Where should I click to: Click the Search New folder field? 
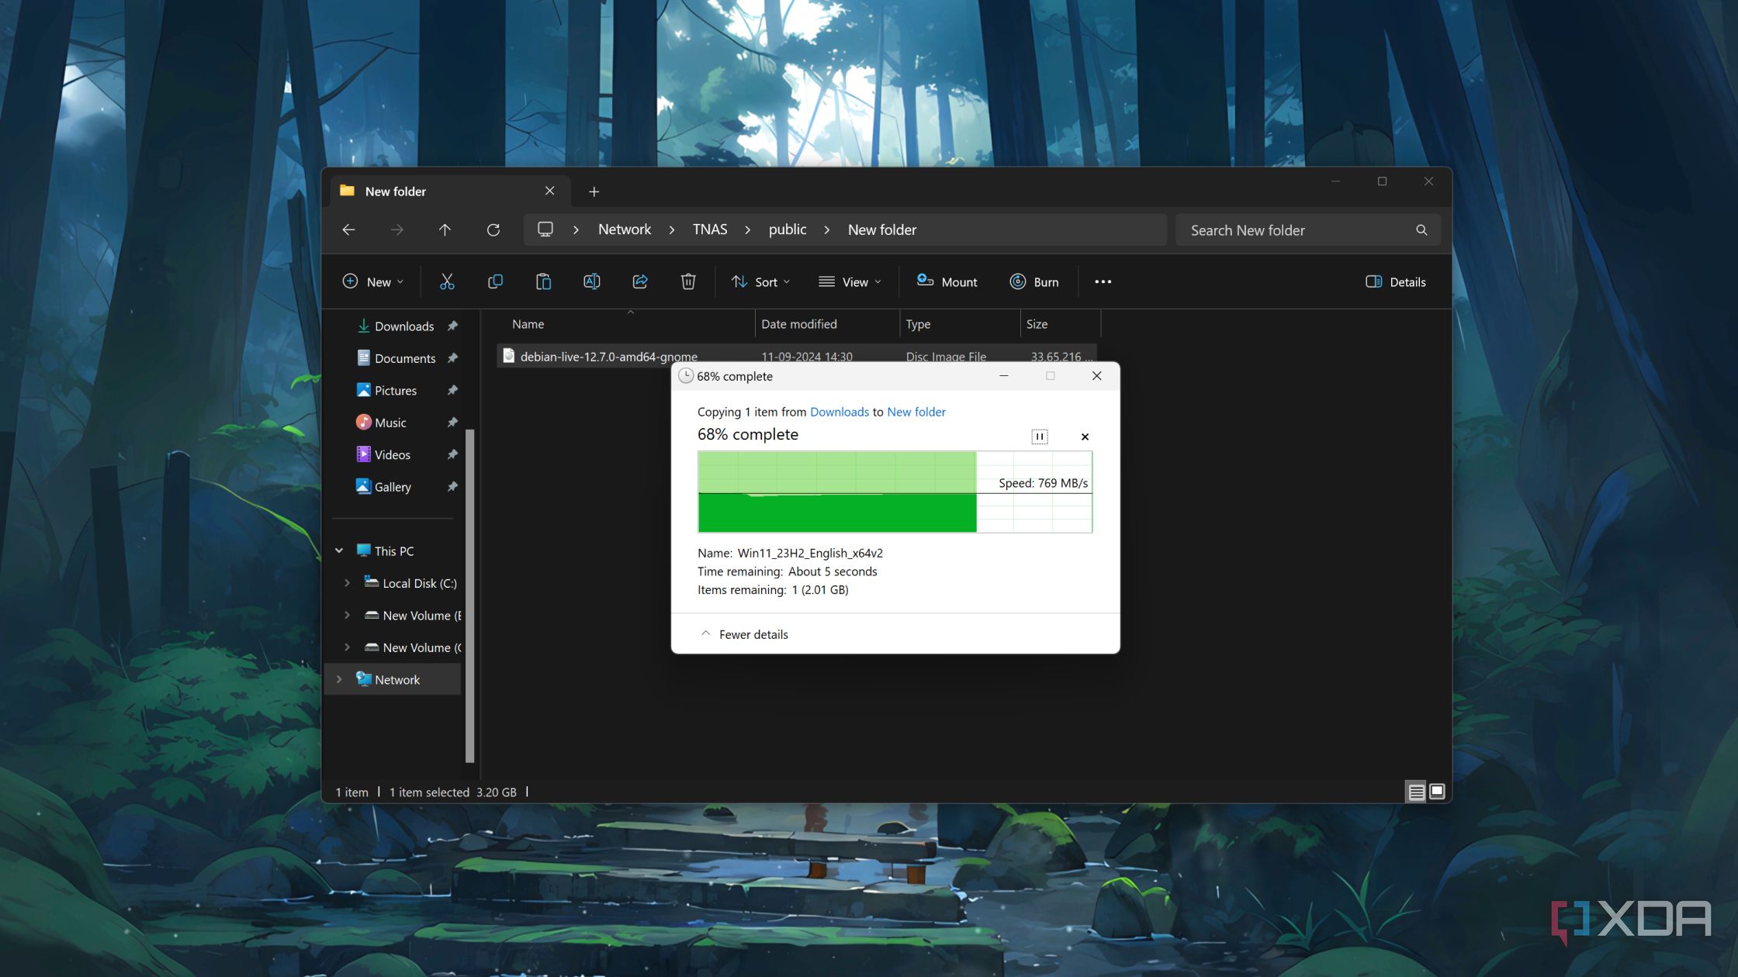point(1308,230)
